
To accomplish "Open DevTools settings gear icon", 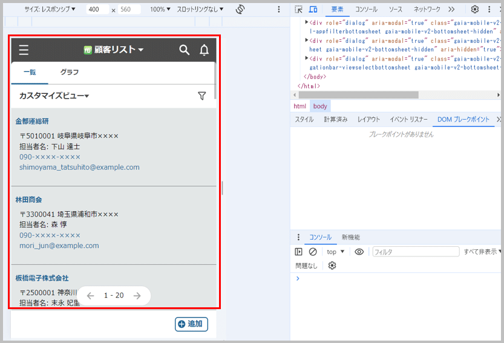I will click(x=475, y=9).
